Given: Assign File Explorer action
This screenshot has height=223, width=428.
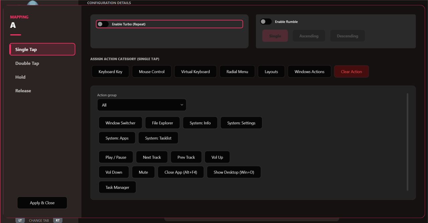Looking at the screenshot, I should [x=163, y=123].
